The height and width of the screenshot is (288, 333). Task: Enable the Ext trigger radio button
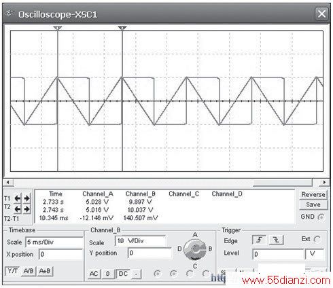(x=317, y=239)
